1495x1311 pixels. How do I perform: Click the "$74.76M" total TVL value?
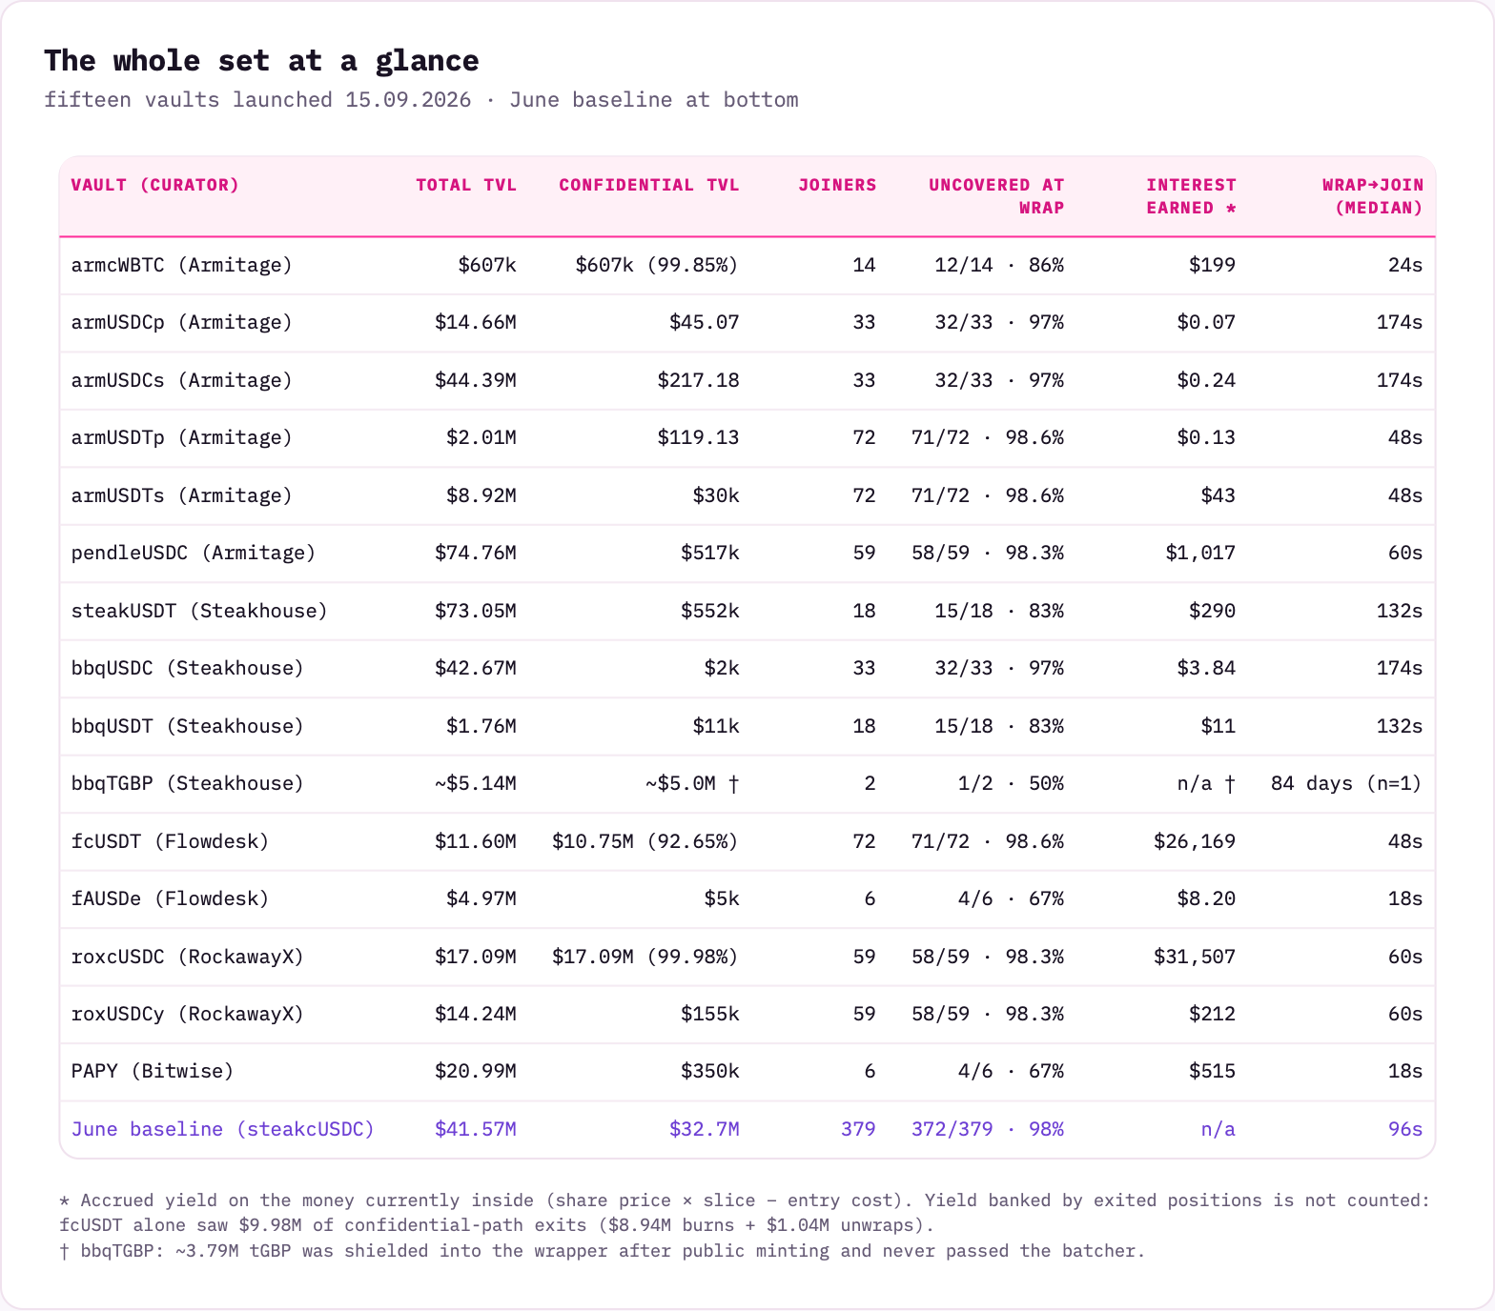(476, 553)
